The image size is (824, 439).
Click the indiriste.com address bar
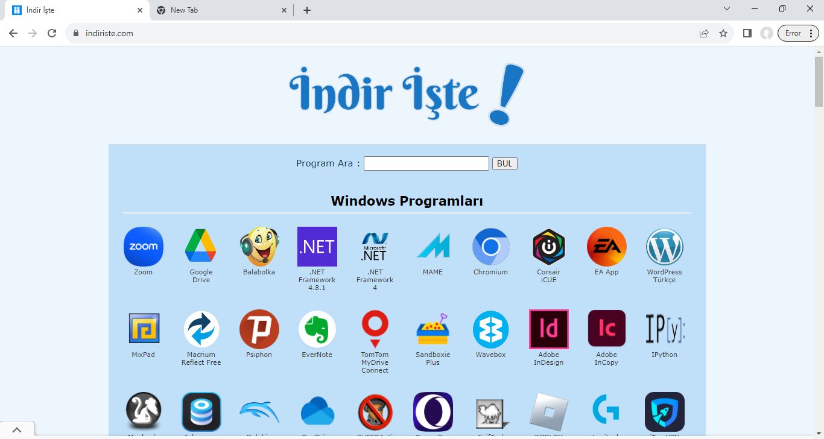click(386, 33)
